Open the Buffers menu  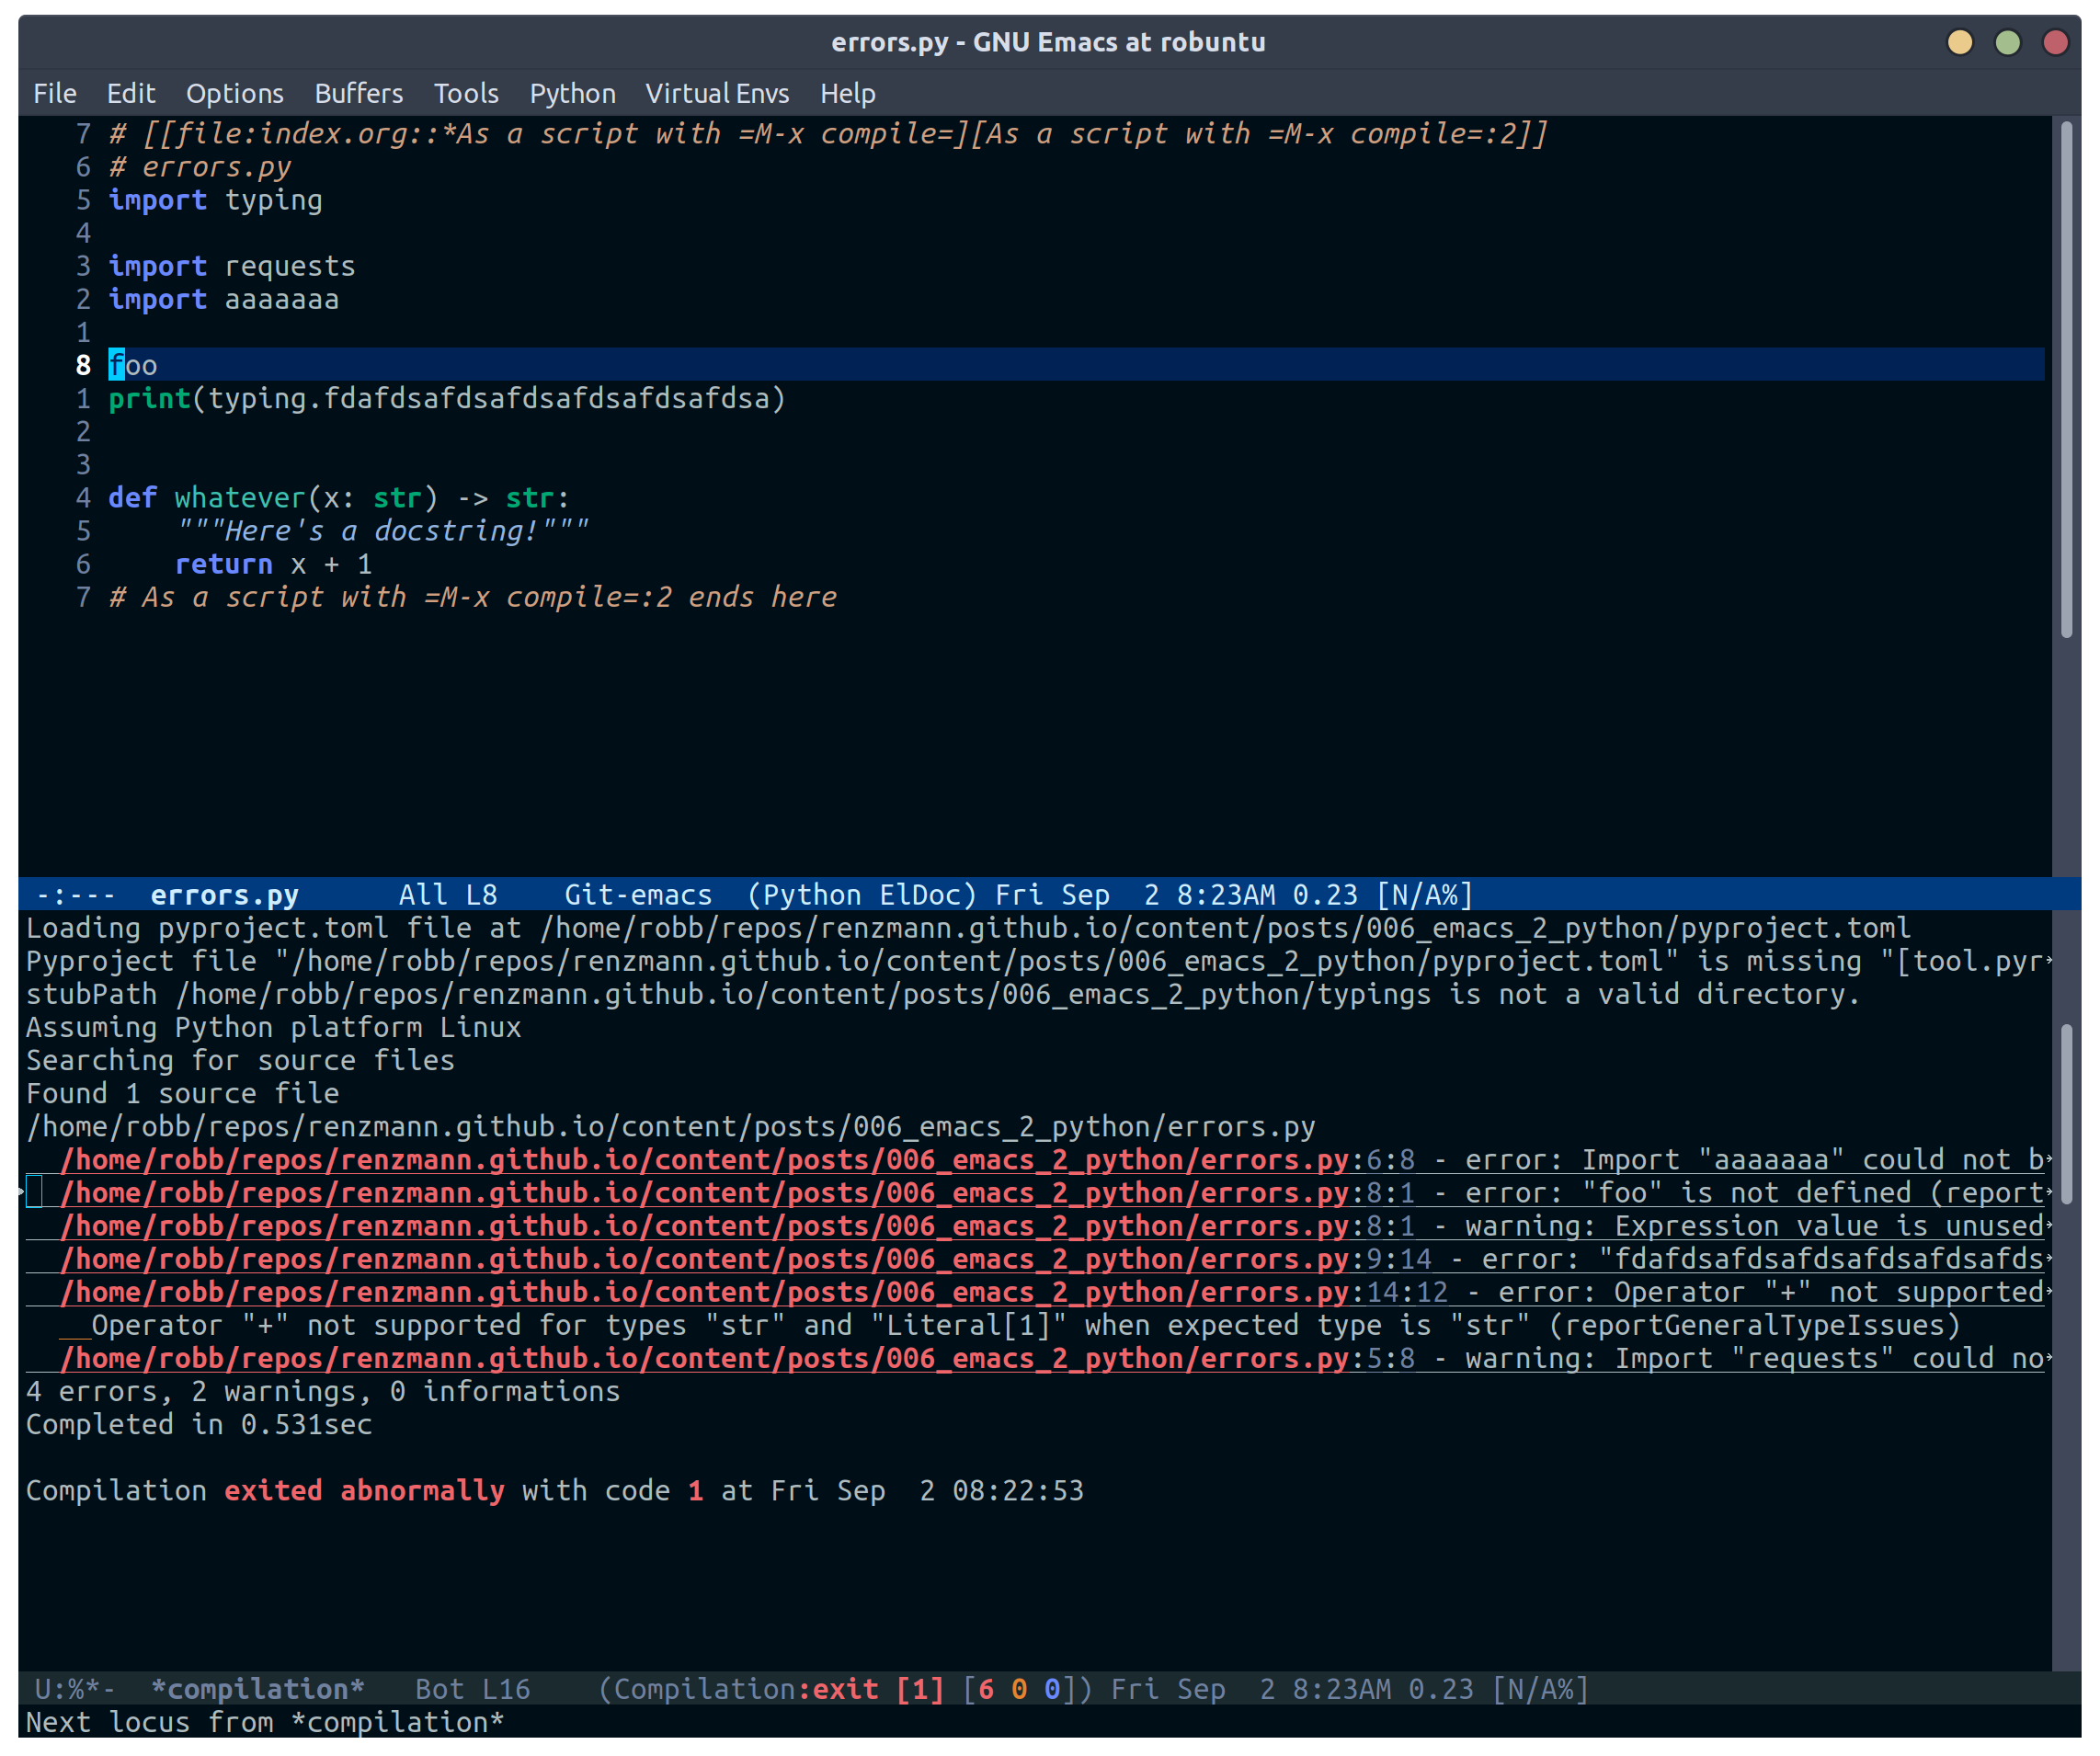[x=359, y=93]
